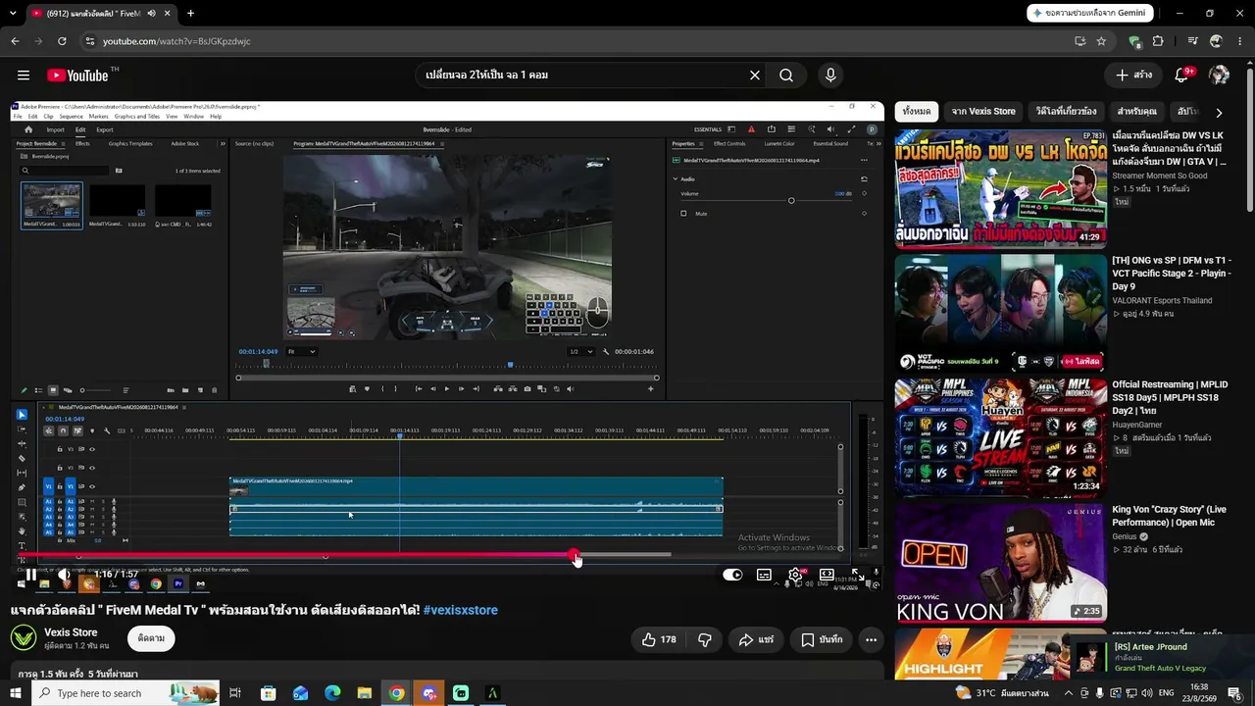The image size is (1255, 706).
Task: Check the Mute checkbox in Premiere's Properties panel
Action: point(683,213)
